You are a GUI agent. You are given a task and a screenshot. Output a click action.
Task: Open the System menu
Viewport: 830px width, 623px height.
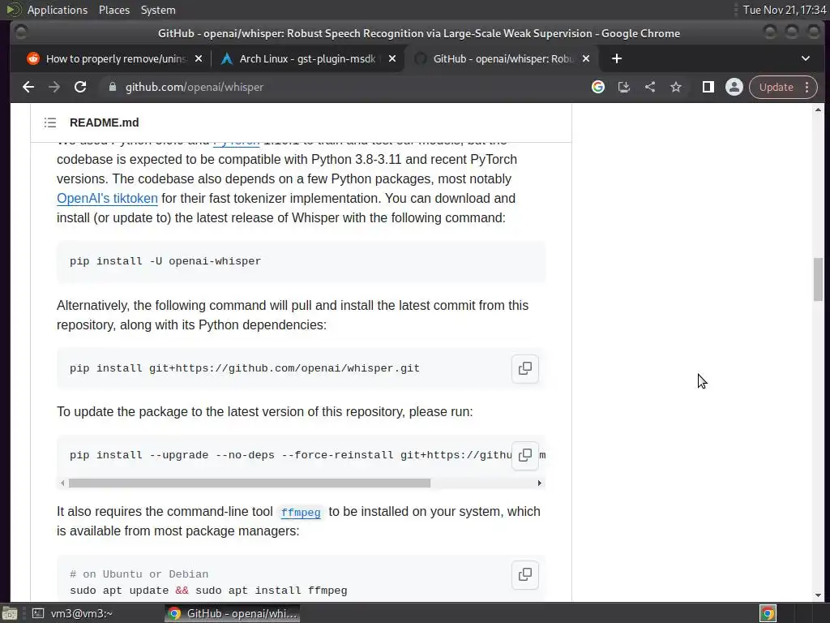pyautogui.click(x=158, y=10)
